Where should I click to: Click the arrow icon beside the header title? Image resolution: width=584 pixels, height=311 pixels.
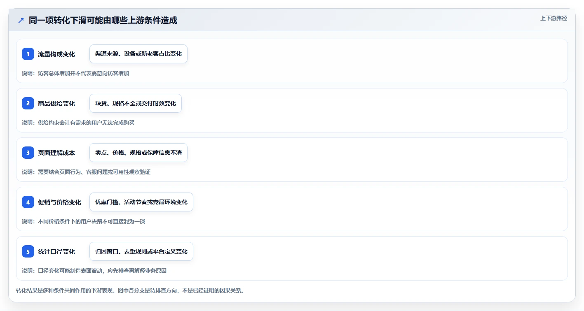pyautogui.click(x=21, y=20)
